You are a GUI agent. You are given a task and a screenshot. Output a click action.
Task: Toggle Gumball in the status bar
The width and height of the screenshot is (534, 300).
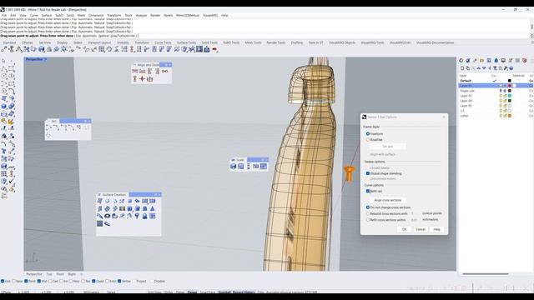(x=224, y=292)
